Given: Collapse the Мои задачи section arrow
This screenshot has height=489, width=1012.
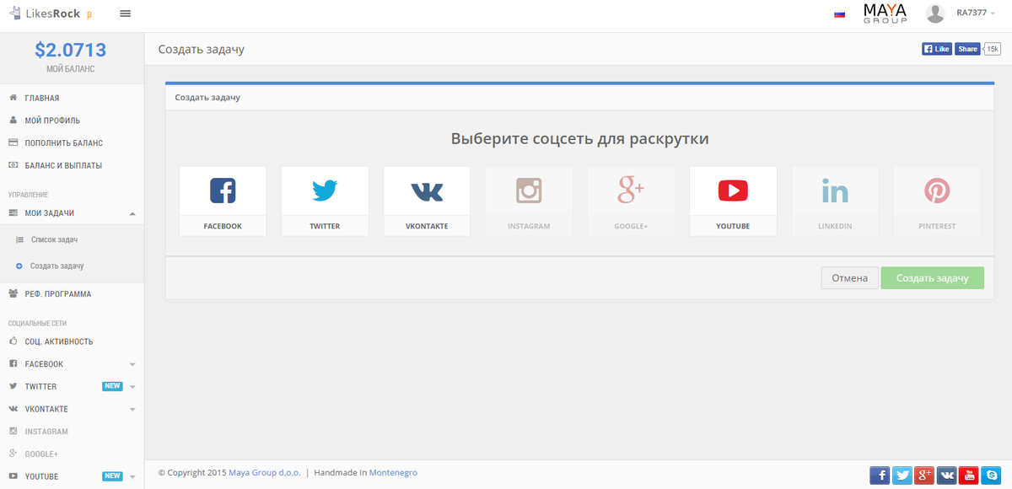Looking at the screenshot, I should click(x=132, y=213).
